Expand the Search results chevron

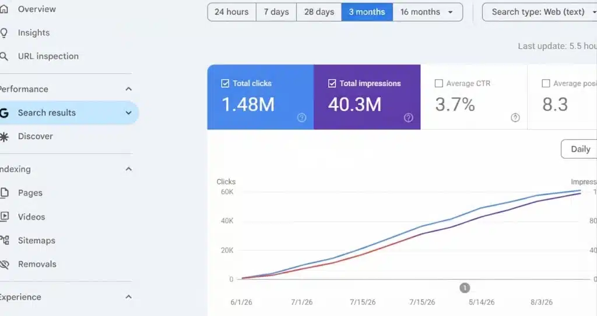(129, 113)
